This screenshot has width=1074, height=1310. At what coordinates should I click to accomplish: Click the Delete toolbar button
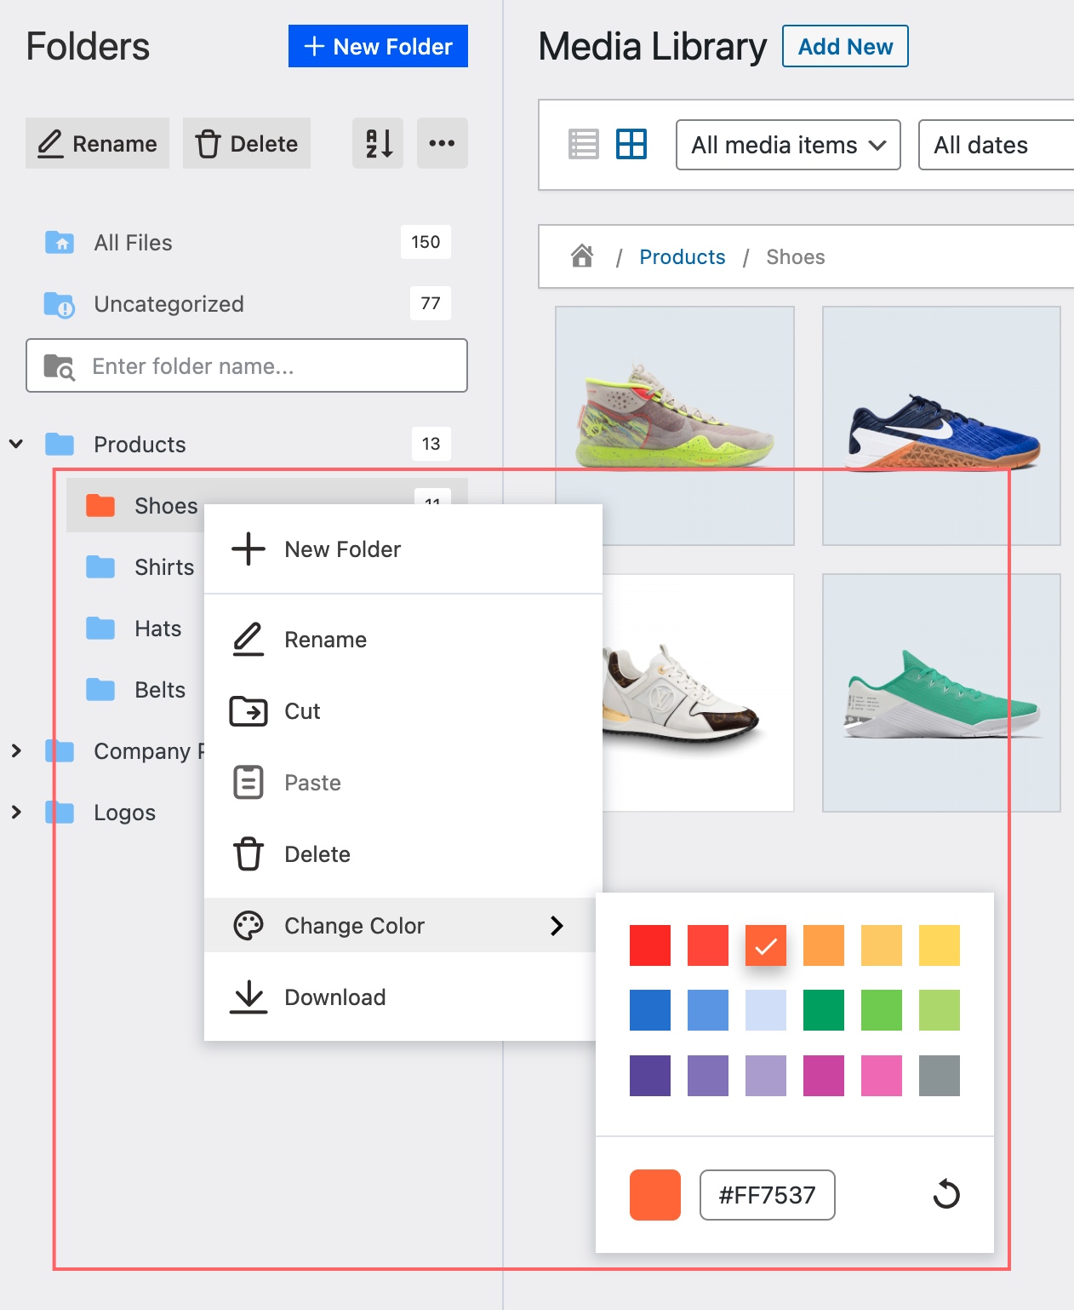pos(247,143)
